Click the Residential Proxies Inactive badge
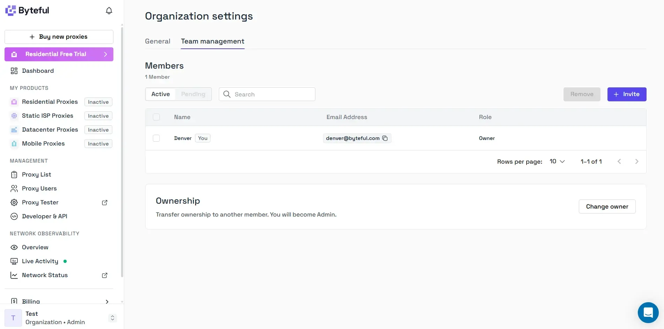664x329 pixels. [98, 102]
